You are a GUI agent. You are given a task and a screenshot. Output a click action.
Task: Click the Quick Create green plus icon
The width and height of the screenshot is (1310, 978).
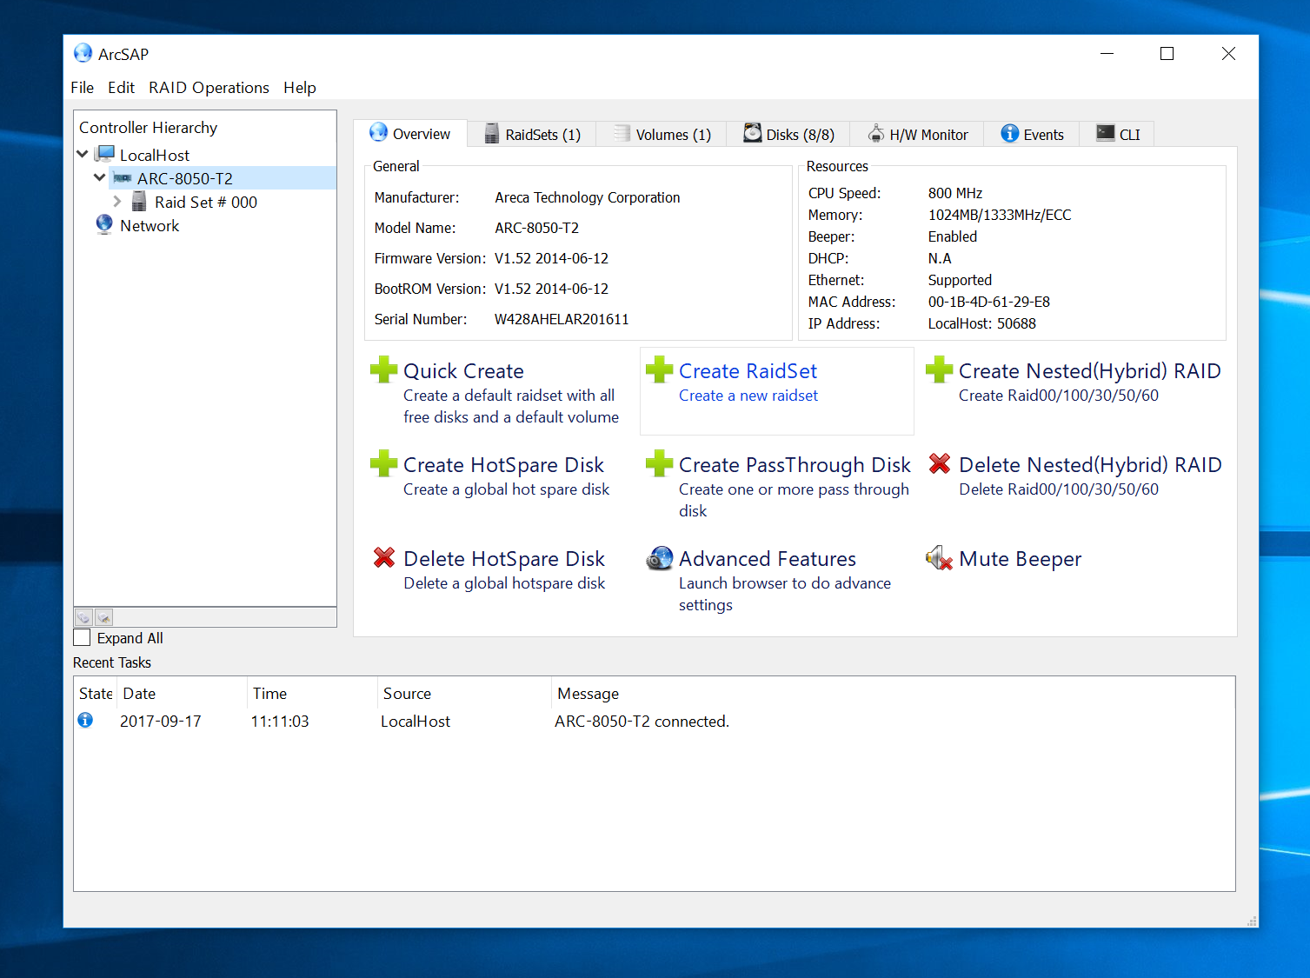point(383,370)
